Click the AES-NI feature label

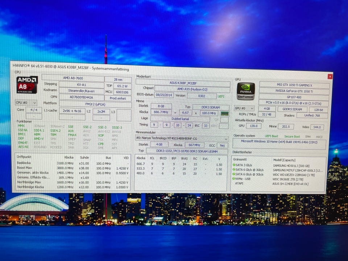click(23, 147)
